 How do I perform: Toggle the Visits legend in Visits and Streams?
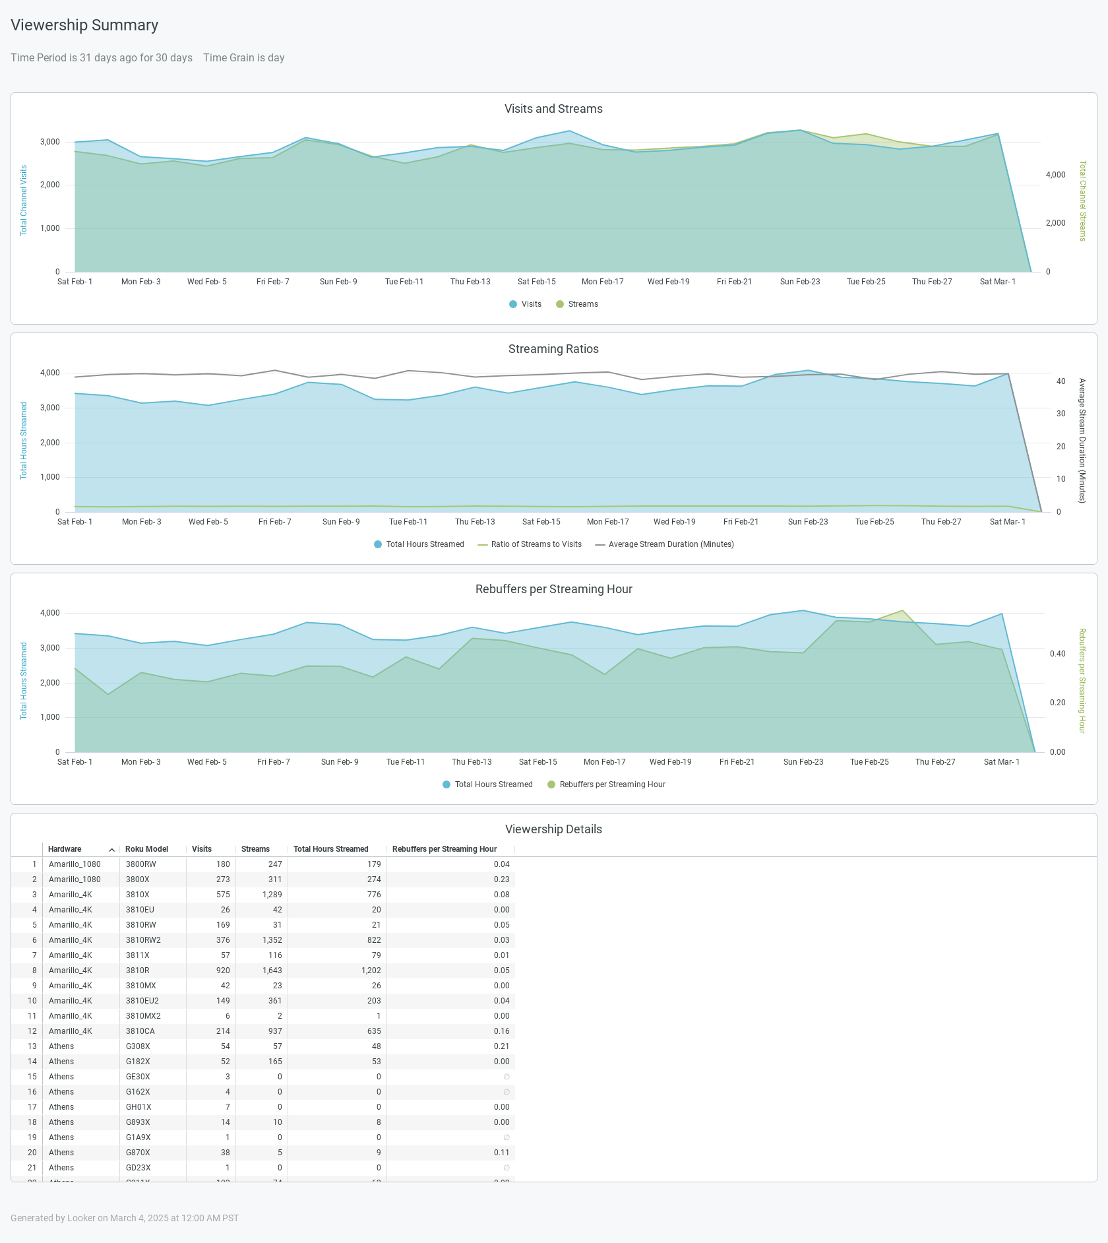525,304
